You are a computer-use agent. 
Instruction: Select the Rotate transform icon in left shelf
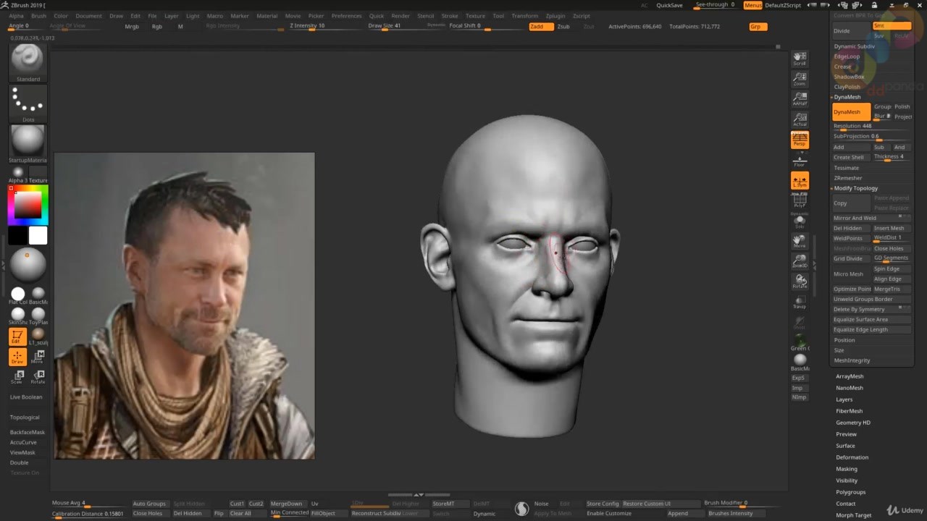tap(38, 376)
